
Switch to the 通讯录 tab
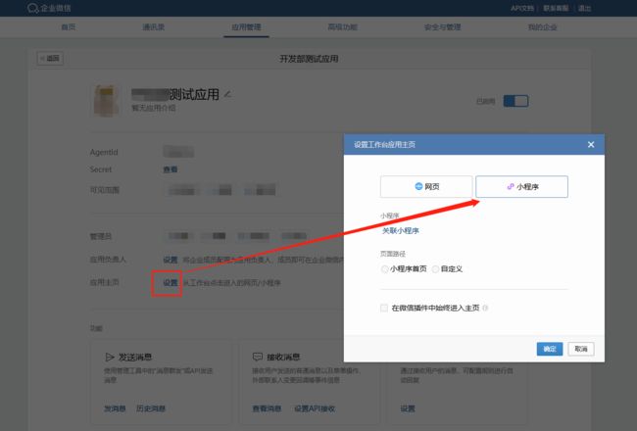154,27
